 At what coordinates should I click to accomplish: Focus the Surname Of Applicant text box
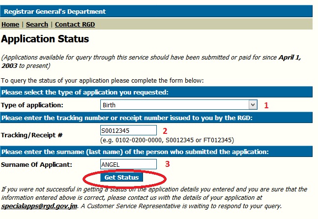pos(128,164)
